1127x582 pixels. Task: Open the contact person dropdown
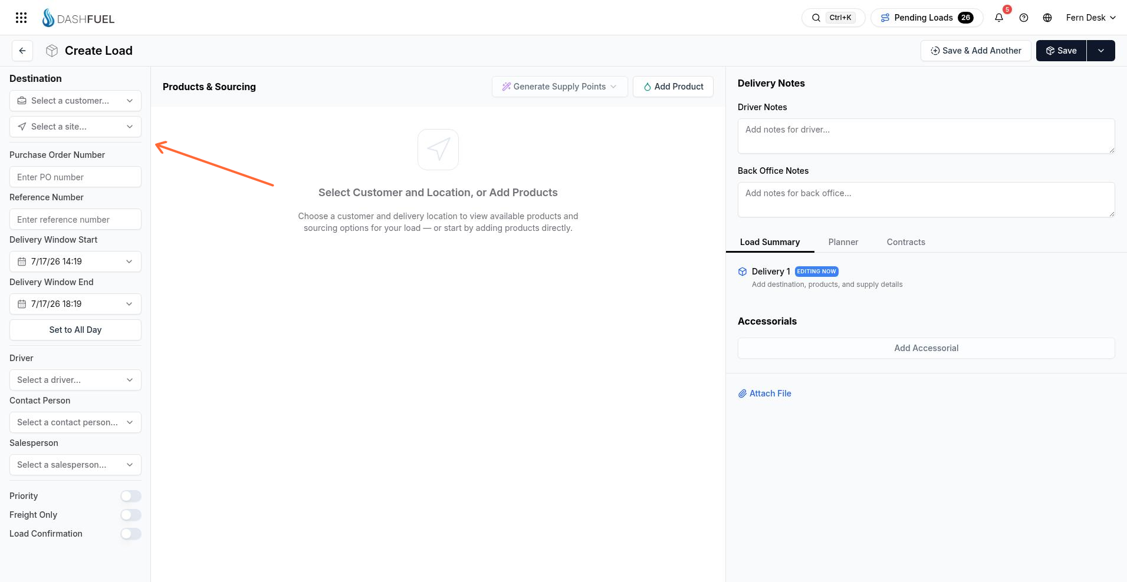coord(75,422)
